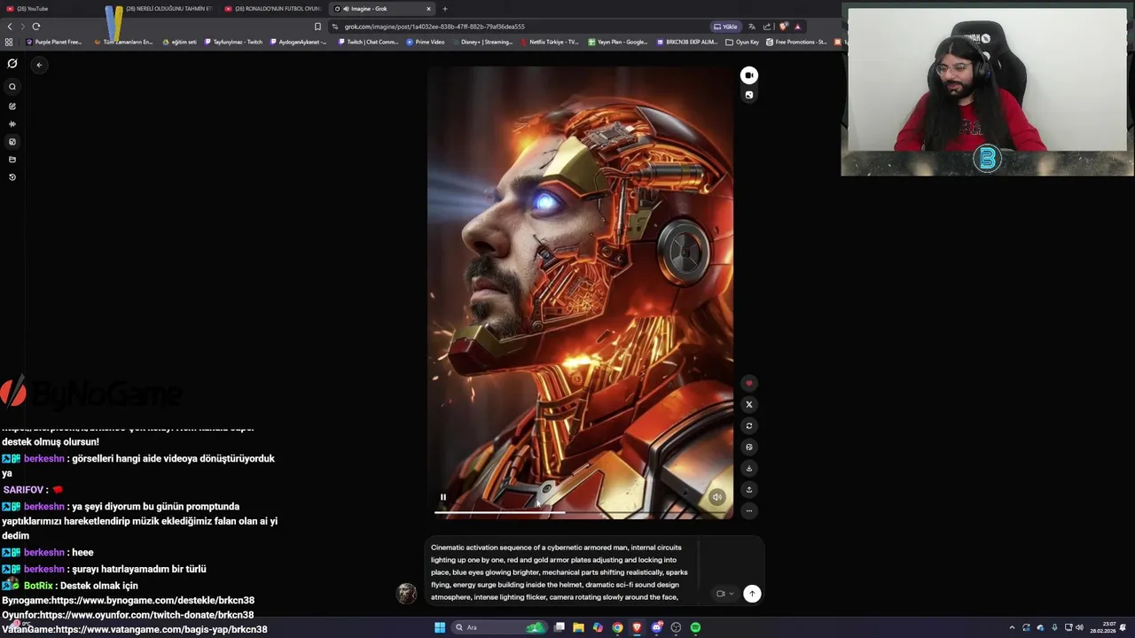Reload the page
1135x638 pixels.
coord(36,27)
